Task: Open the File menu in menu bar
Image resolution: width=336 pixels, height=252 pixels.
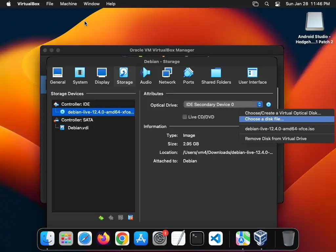Action: coord(50,4)
